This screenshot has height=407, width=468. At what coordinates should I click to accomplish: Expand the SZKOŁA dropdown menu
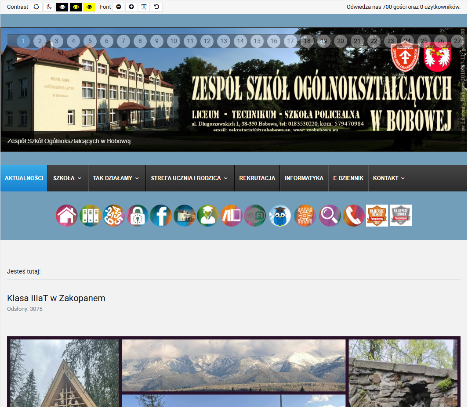(x=67, y=178)
